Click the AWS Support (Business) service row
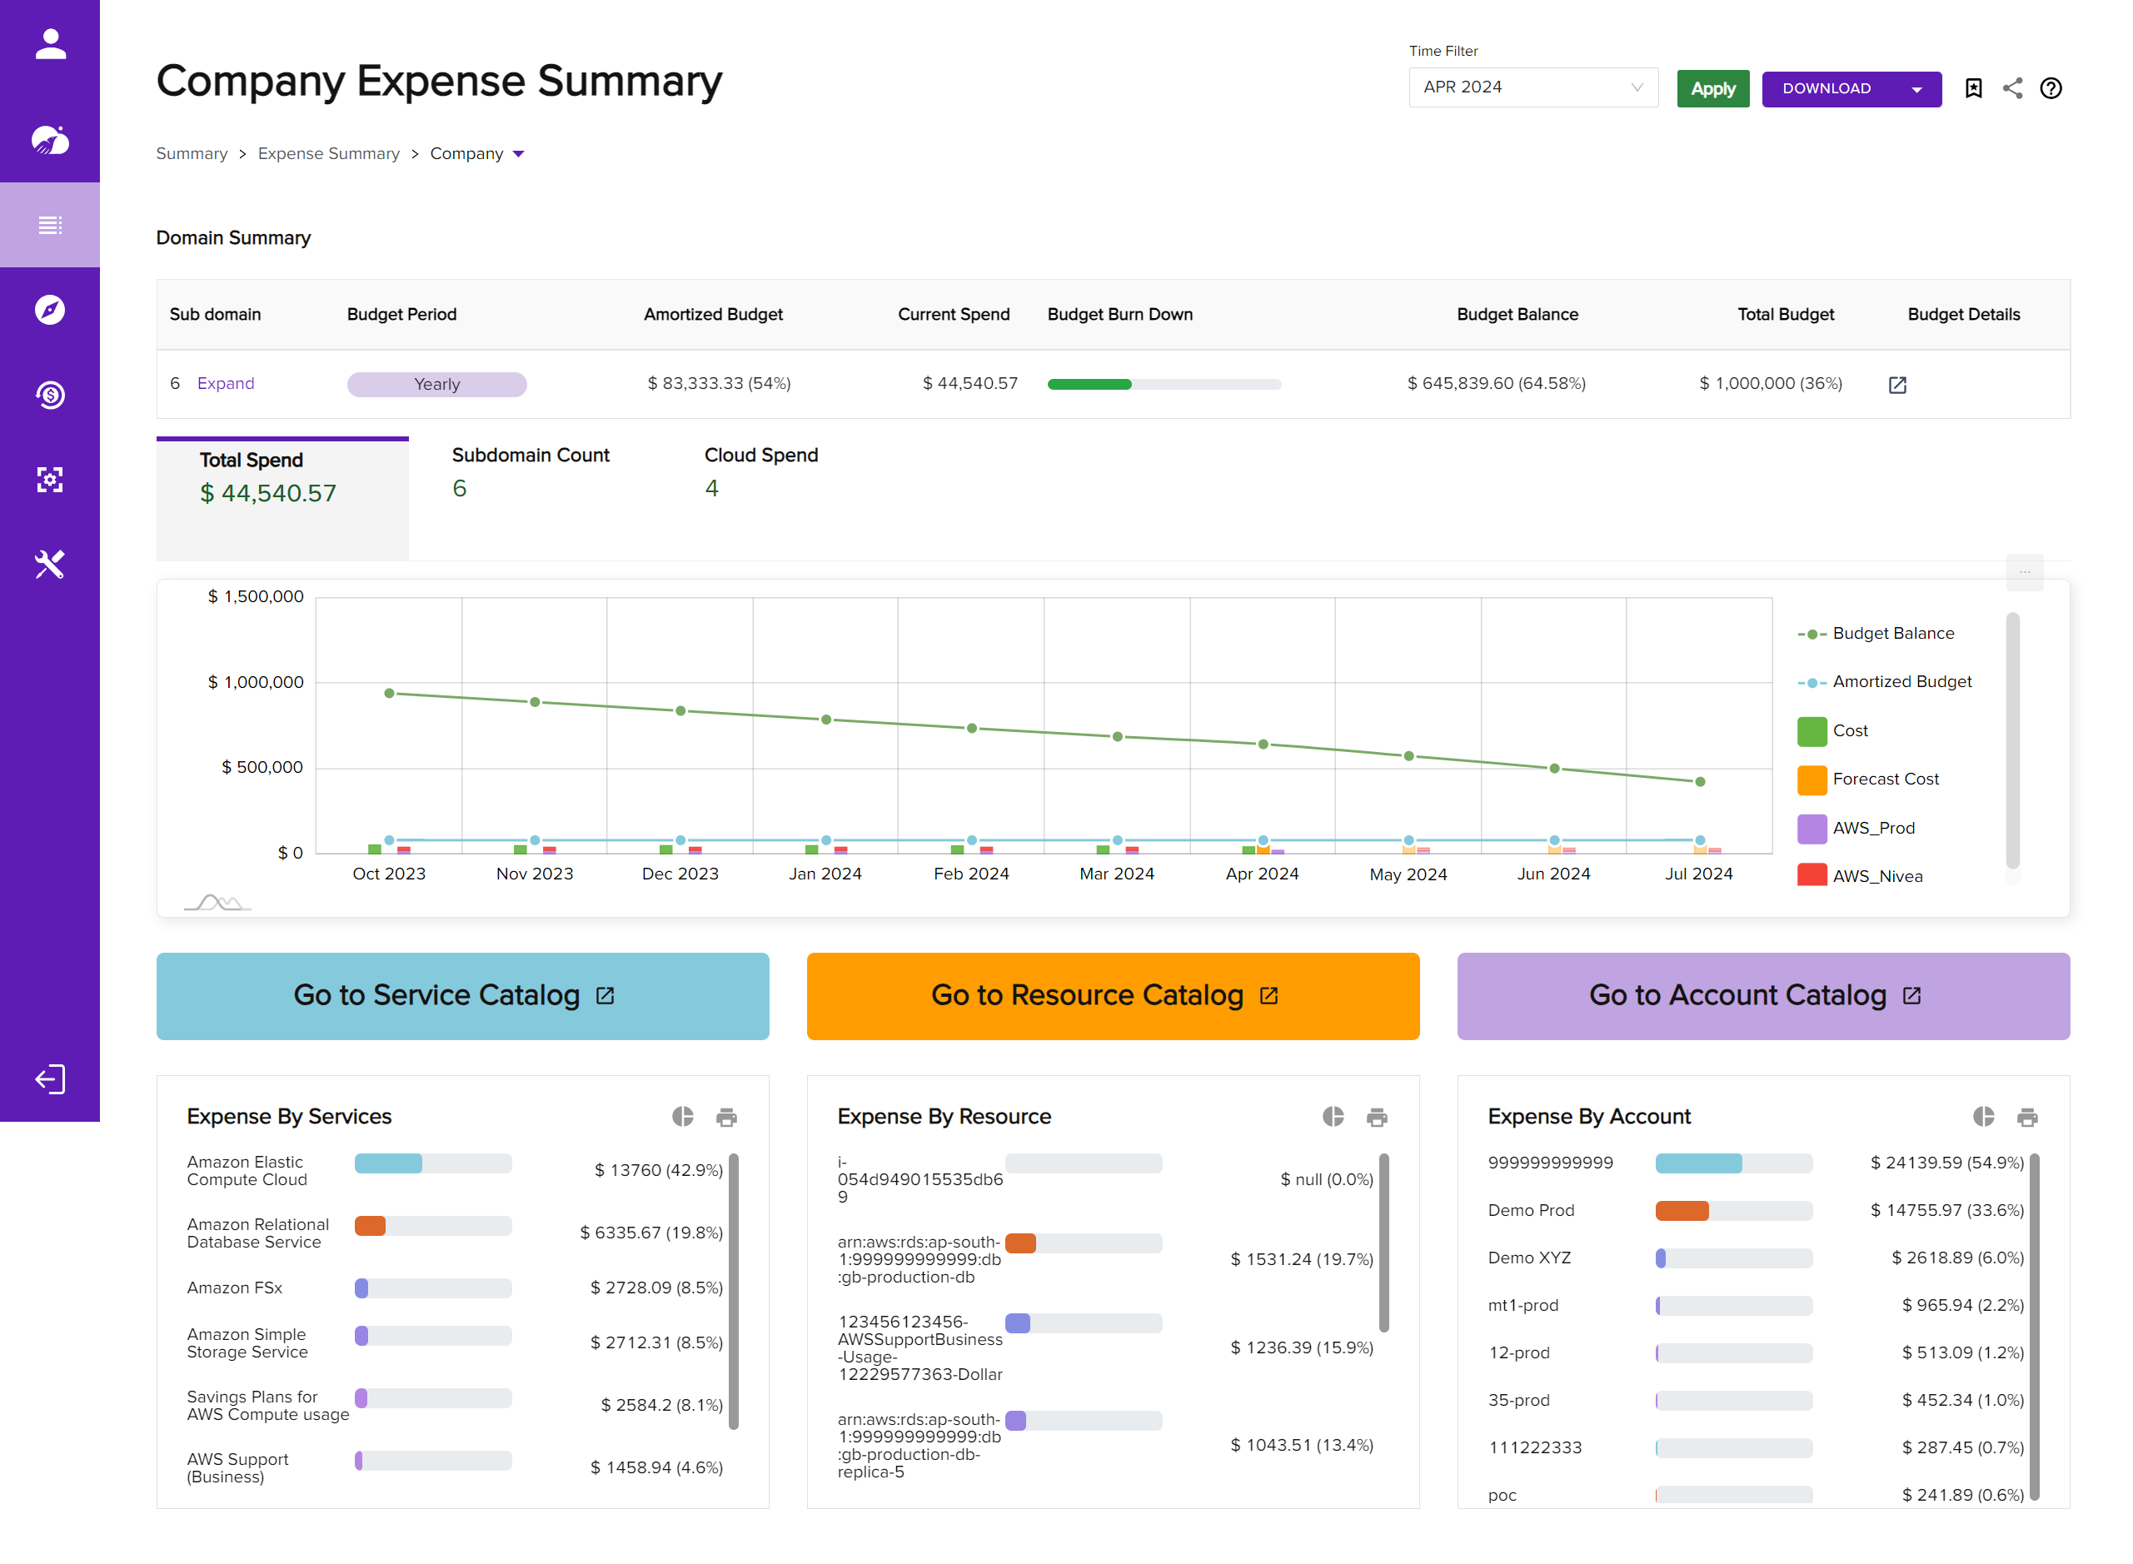2133x1564 pixels. [455, 1468]
